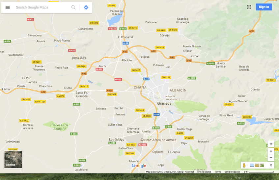Open third photo thumbnail in imagery strip
The width and height of the screenshot is (279, 180).
point(262,165)
